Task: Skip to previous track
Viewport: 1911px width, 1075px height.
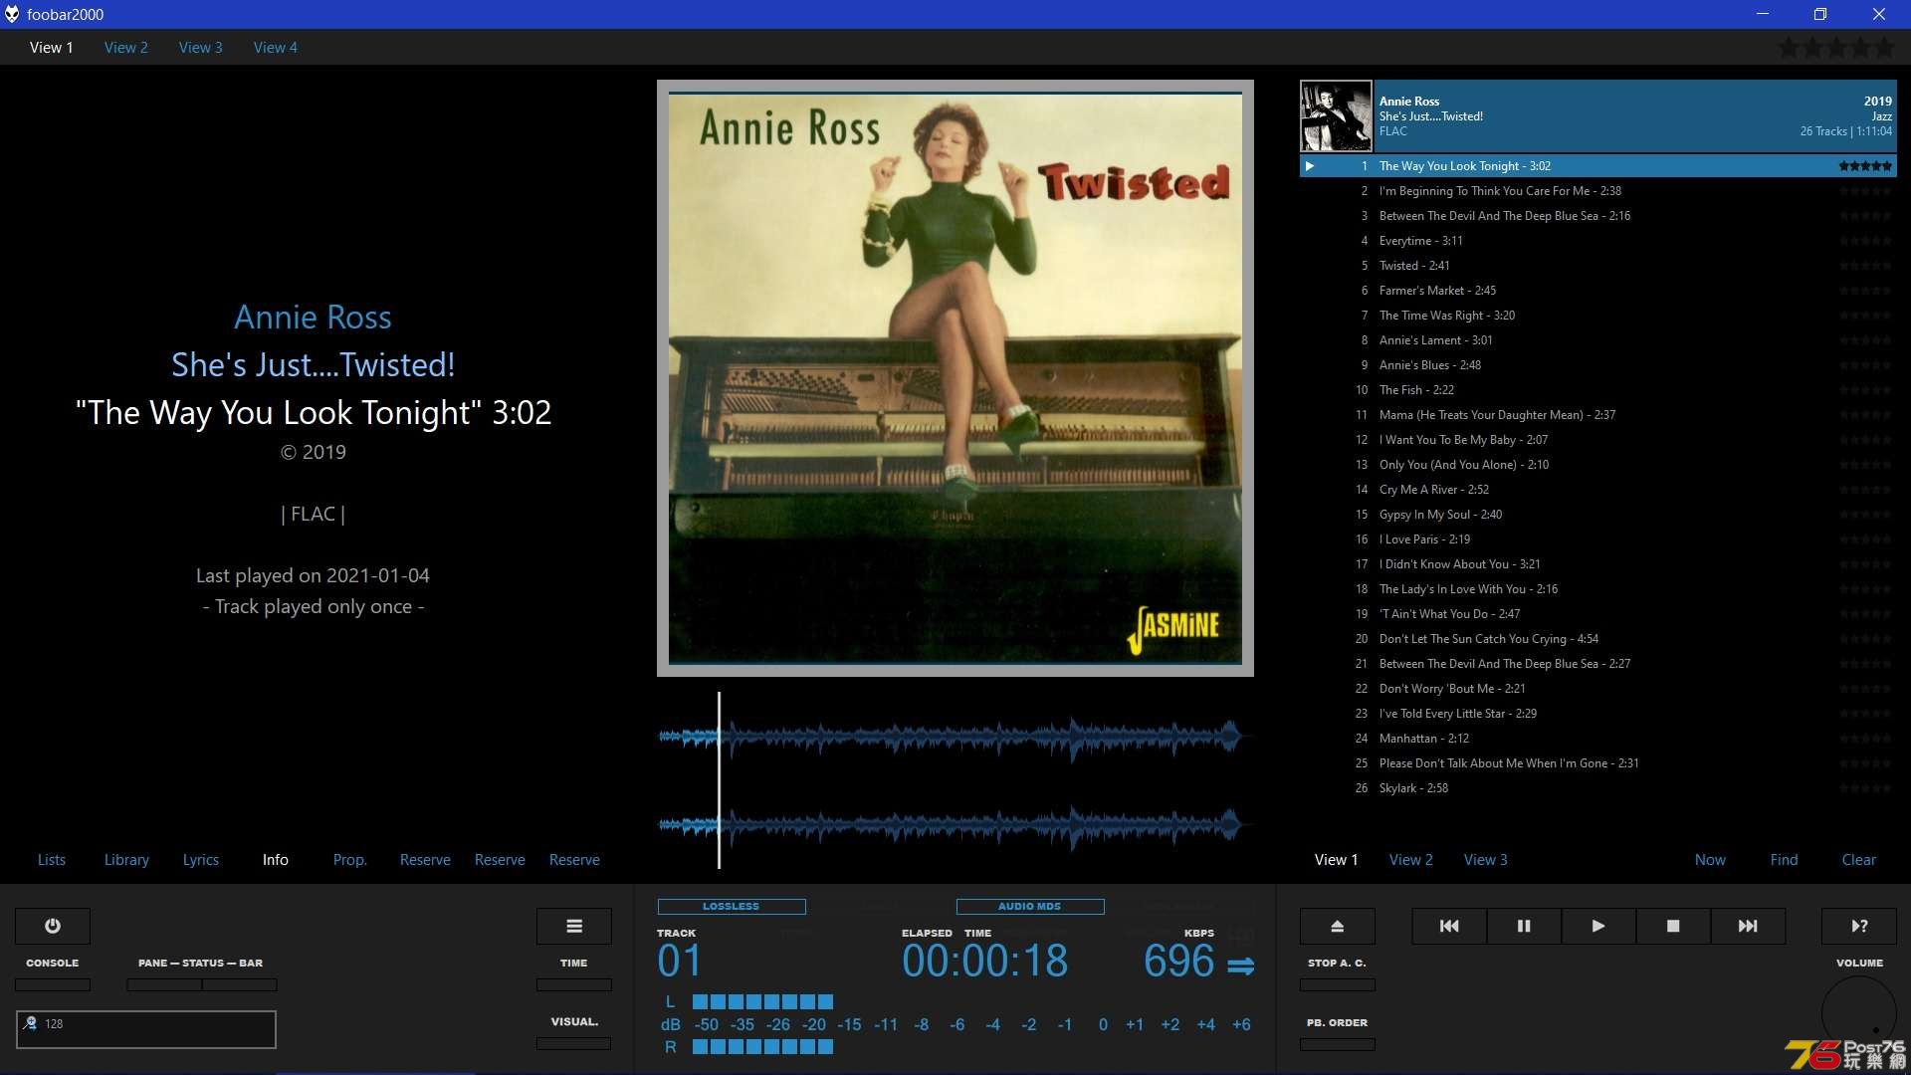Action: [1449, 926]
